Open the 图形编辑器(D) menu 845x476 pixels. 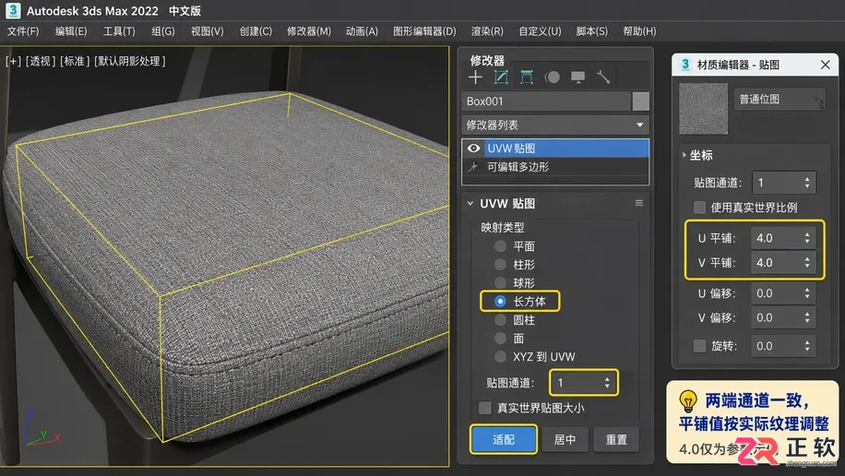pos(424,31)
